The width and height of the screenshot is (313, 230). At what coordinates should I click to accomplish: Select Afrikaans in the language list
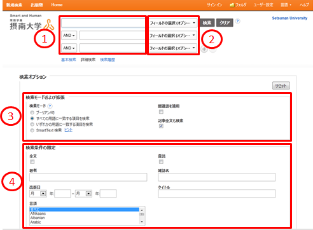click(x=84, y=213)
